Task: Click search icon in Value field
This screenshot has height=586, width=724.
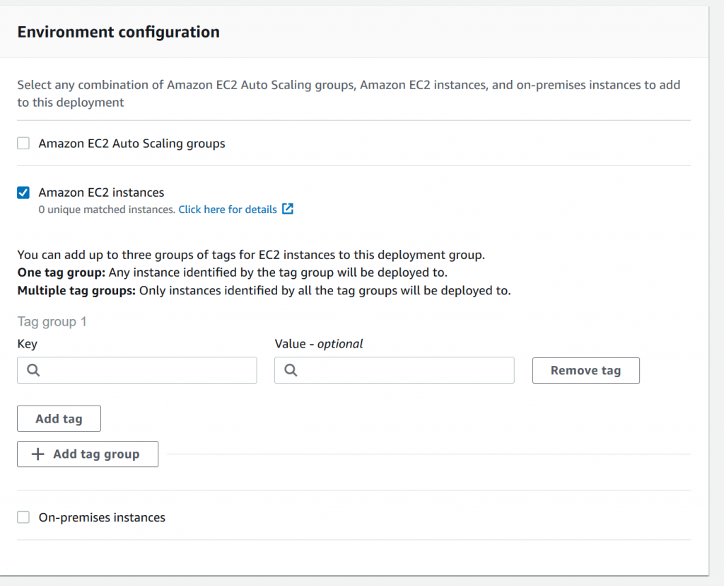Action: [291, 370]
